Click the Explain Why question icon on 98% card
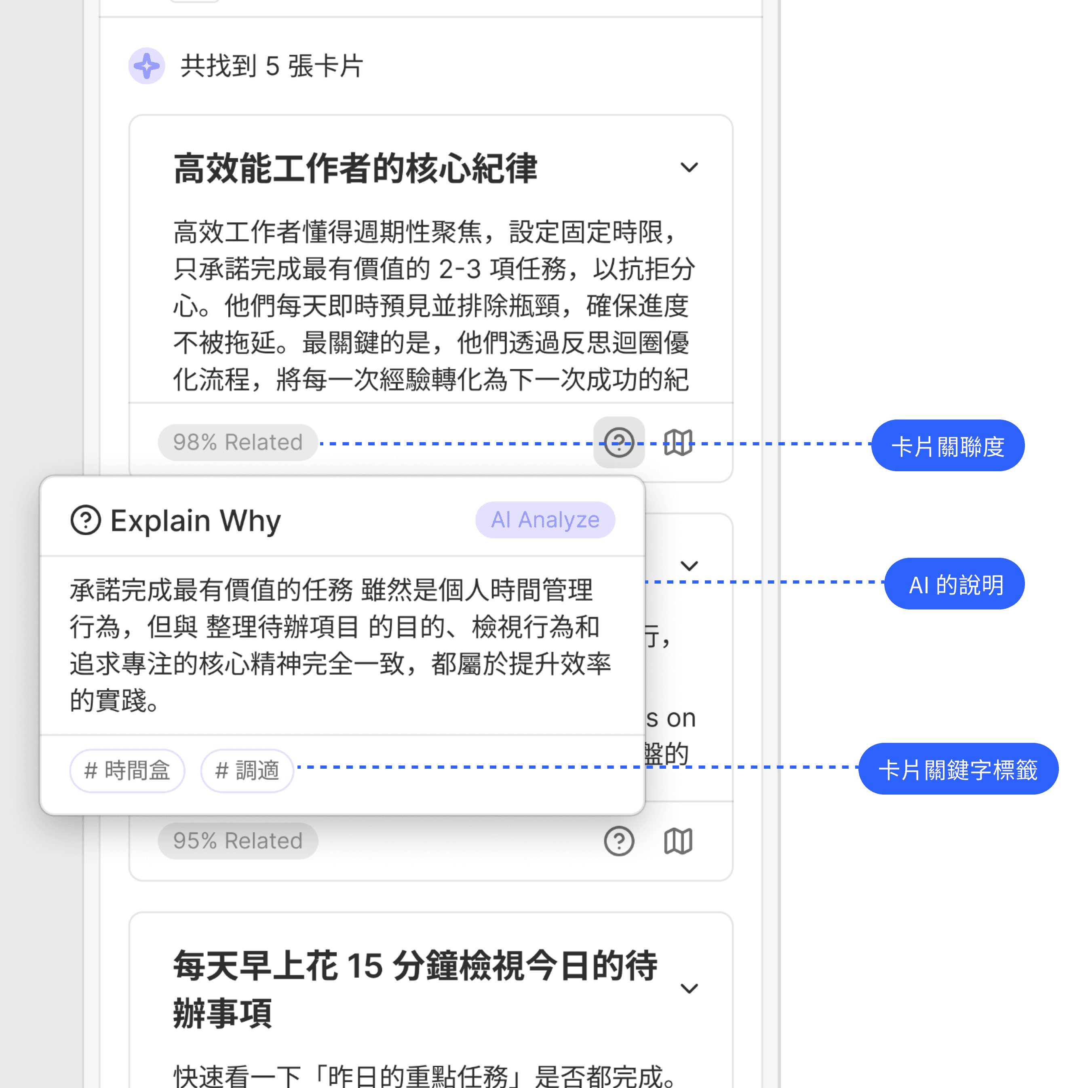 coord(619,442)
